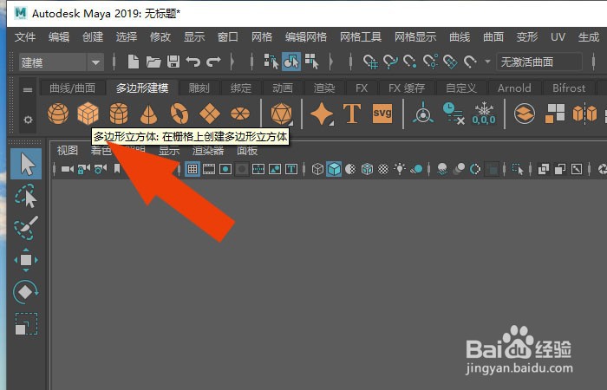
Task: Click the center pivot shelf icon
Action: pos(423,113)
